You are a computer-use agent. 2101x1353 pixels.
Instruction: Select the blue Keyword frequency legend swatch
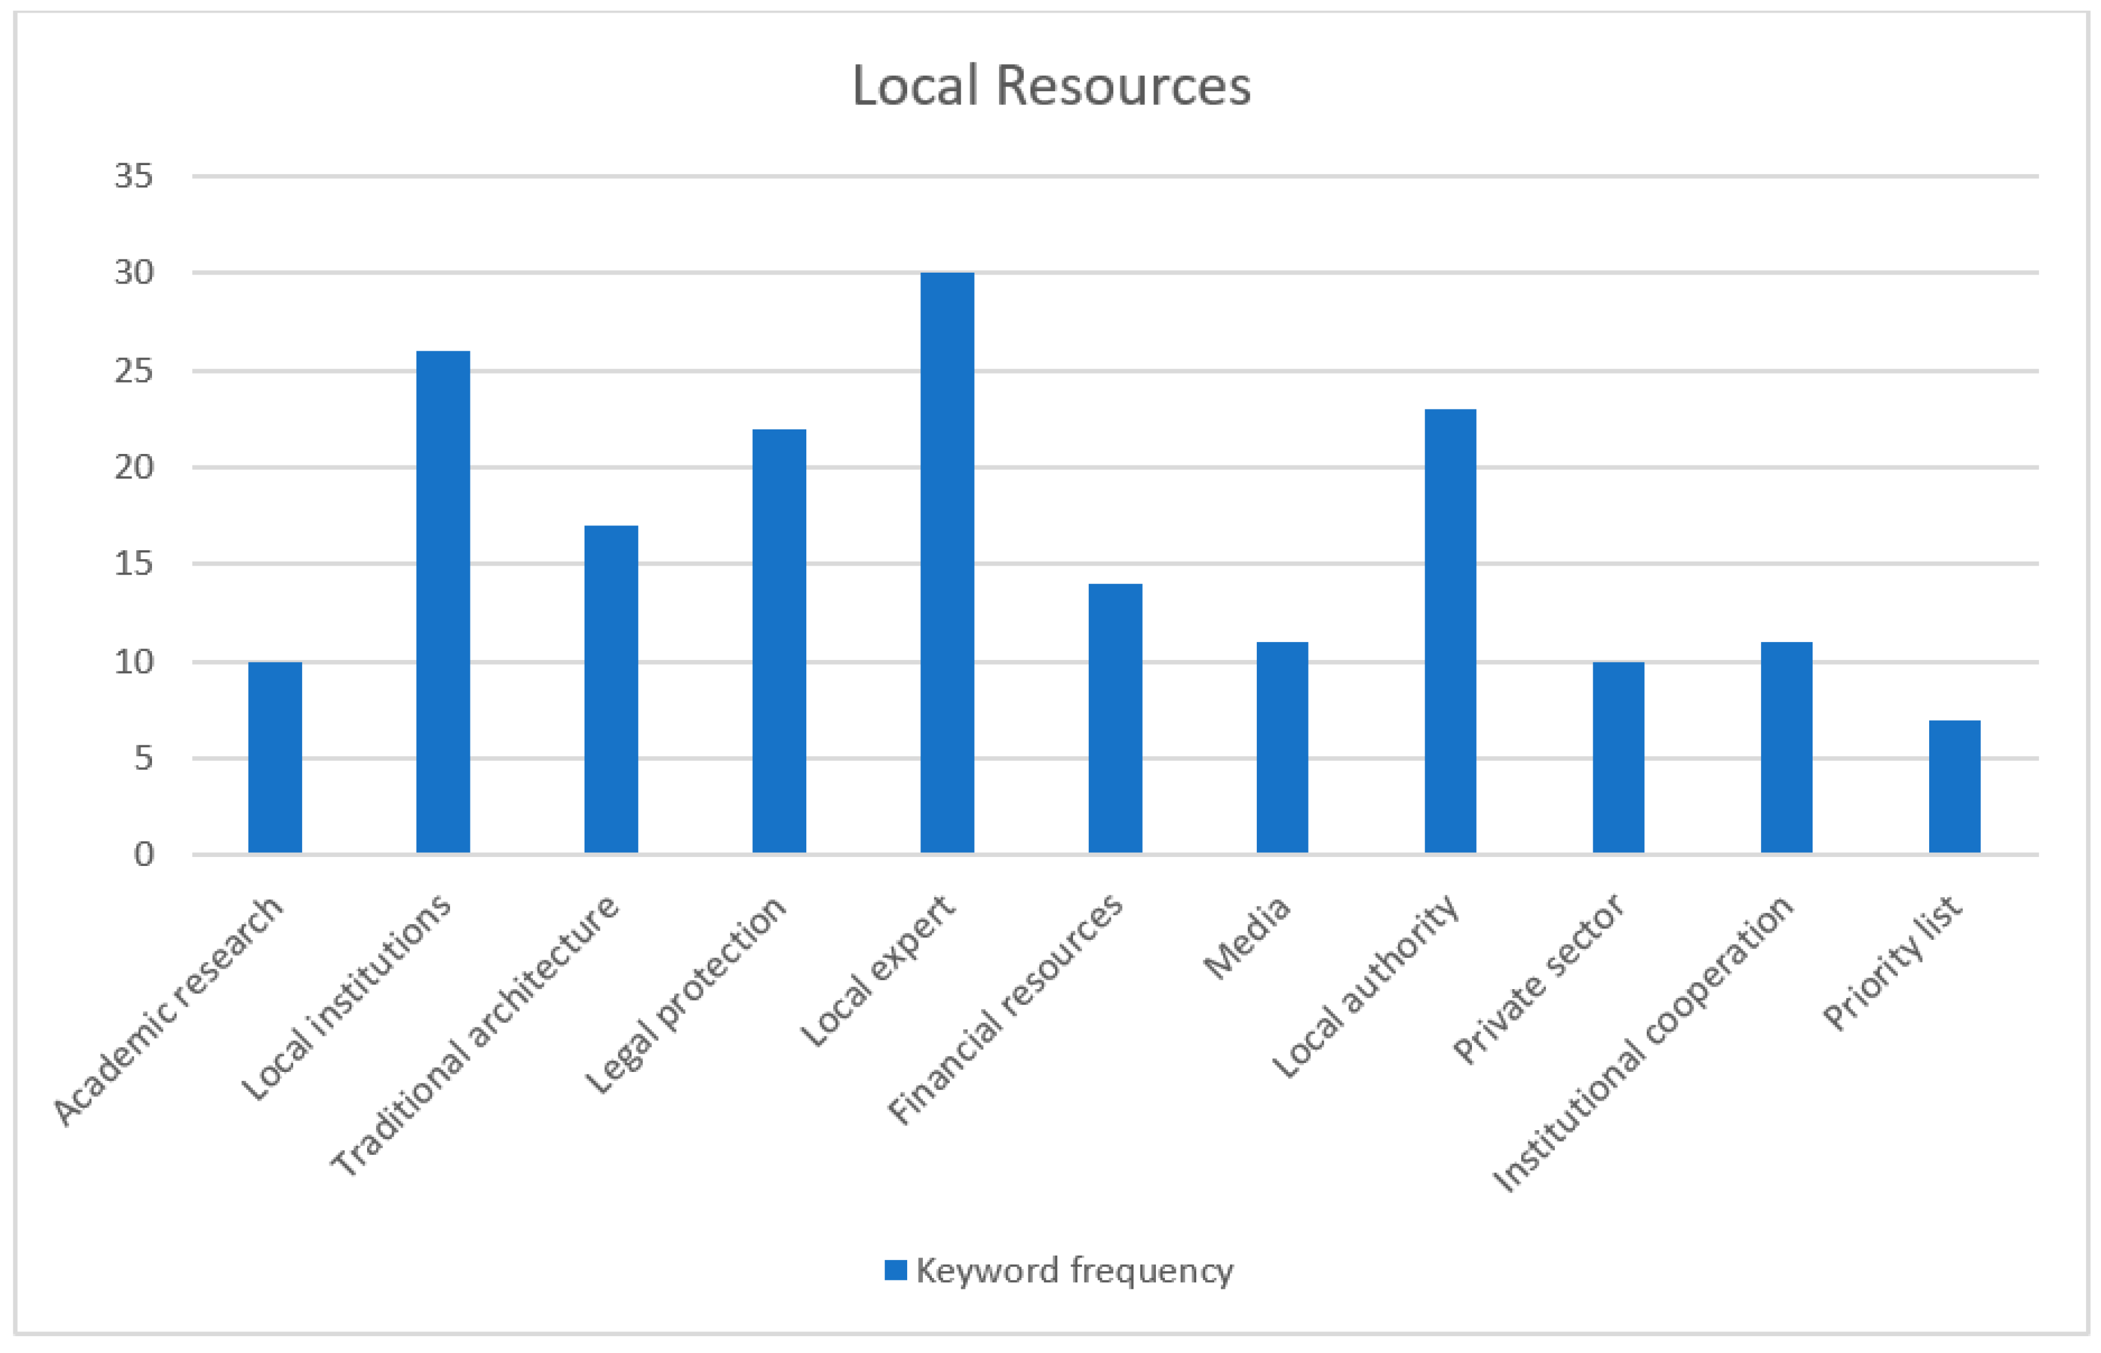pyautogui.click(x=895, y=1270)
